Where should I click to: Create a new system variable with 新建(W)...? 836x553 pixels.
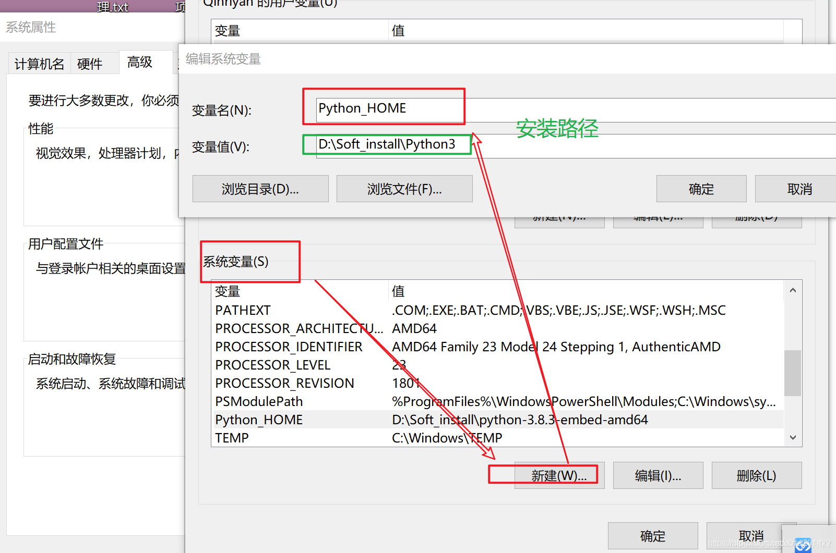tap(559, 475)
